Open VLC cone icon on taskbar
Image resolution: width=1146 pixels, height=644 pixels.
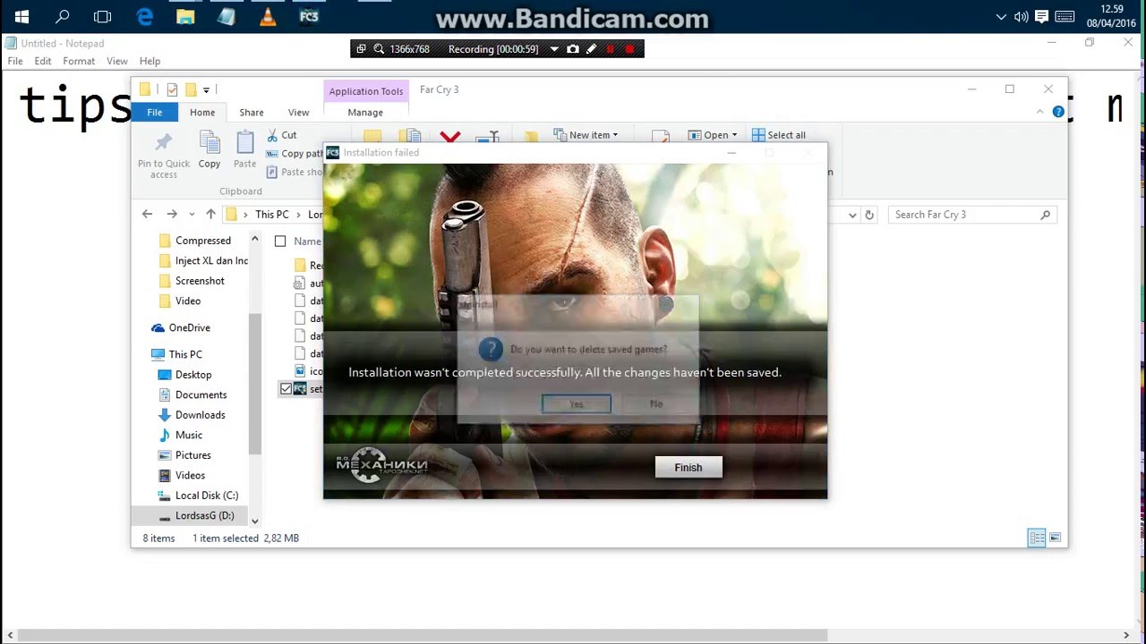point(268,16)
